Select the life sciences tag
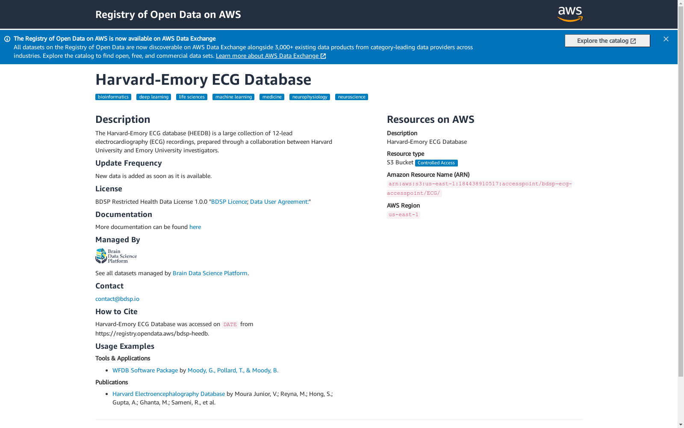This screenshot has height=428, width=684. 192,97
